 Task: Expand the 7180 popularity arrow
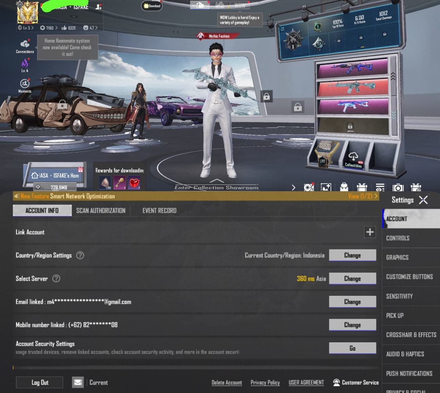(56, 28)
